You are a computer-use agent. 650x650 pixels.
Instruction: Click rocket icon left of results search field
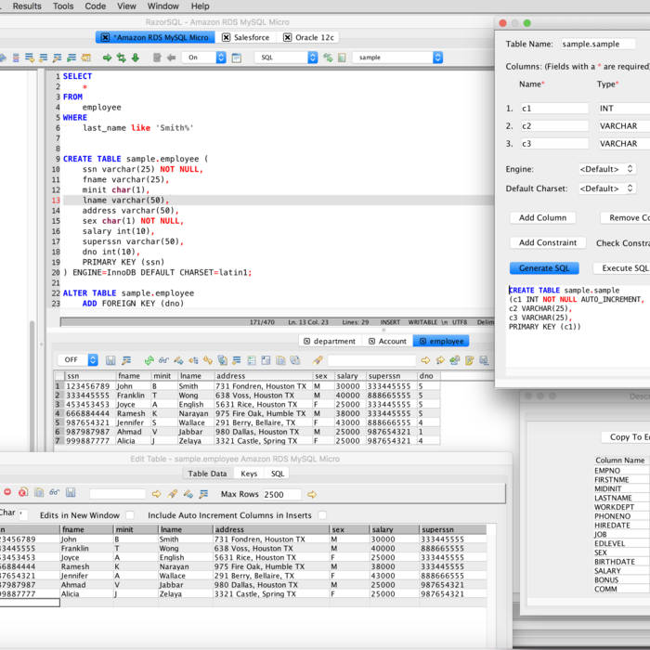pos(318,360)
